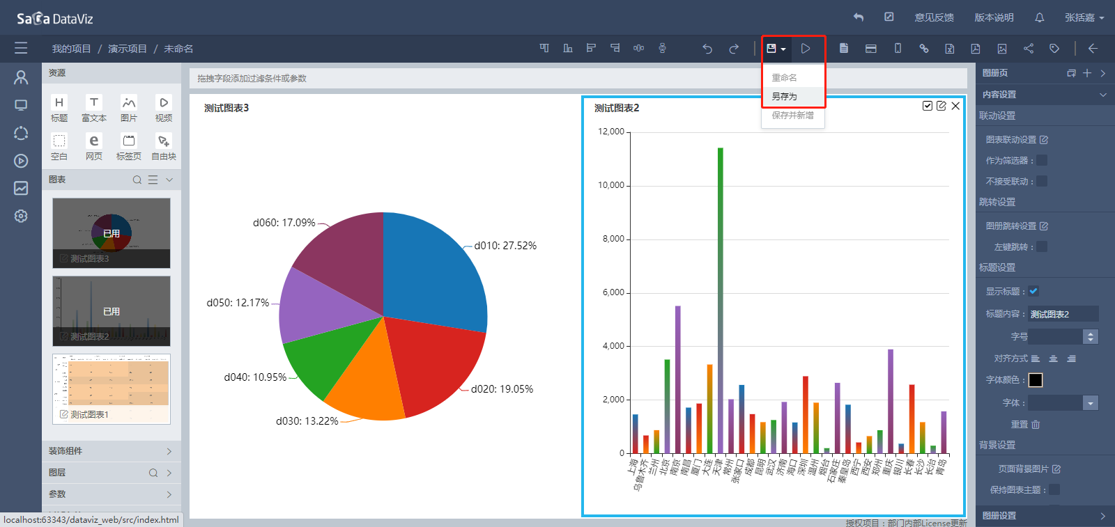The width and height of the screenshot is (1115, 527).
Task: Toggle the 作为筛选器 checkbox
Action: coord(1042,160)
